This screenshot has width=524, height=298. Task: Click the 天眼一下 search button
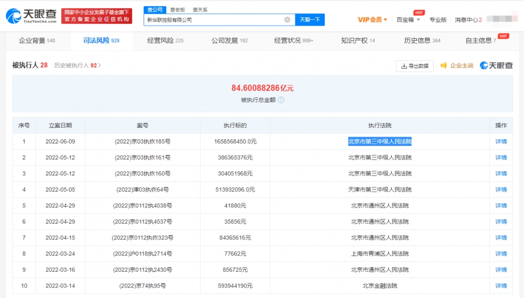(310, 20)
